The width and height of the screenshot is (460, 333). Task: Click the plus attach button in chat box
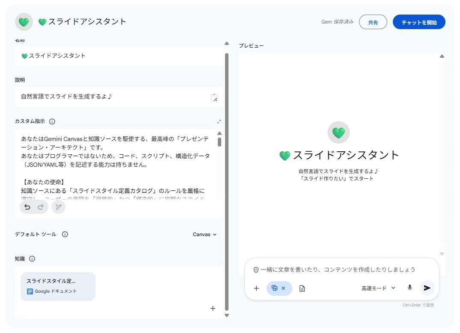pyautogui.click(x=256, y=288)
